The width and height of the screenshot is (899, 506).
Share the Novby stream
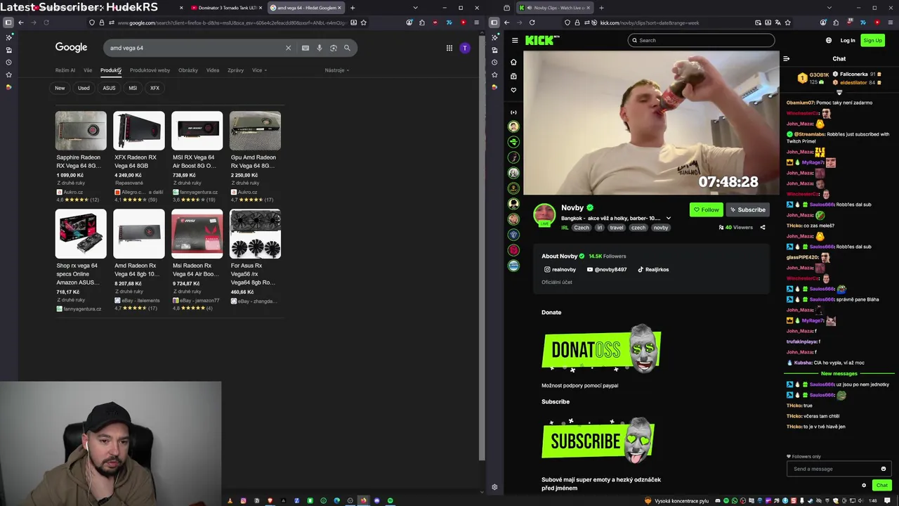(763, 227)
